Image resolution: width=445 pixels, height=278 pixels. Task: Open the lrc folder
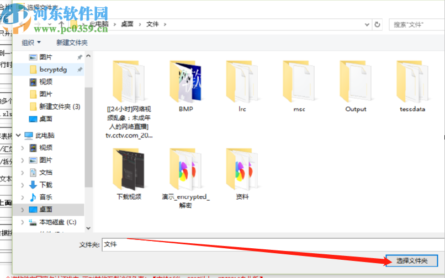(242, 86)
